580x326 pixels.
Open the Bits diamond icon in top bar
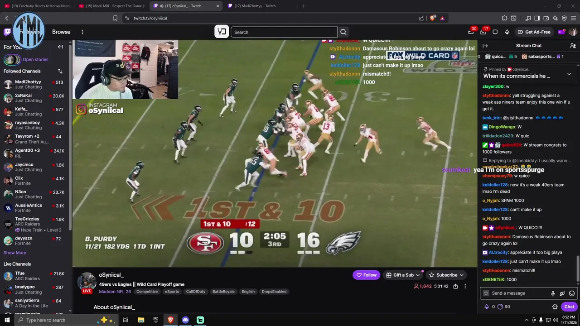507,32
